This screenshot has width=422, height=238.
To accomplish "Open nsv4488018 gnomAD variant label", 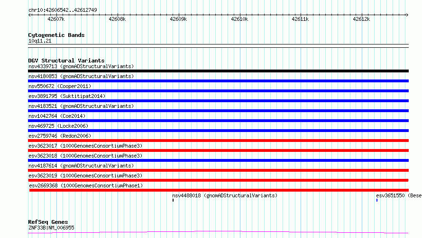I will [225, 195].
